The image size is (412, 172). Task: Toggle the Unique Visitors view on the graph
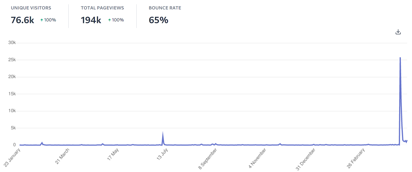click(x=31, y=14)
